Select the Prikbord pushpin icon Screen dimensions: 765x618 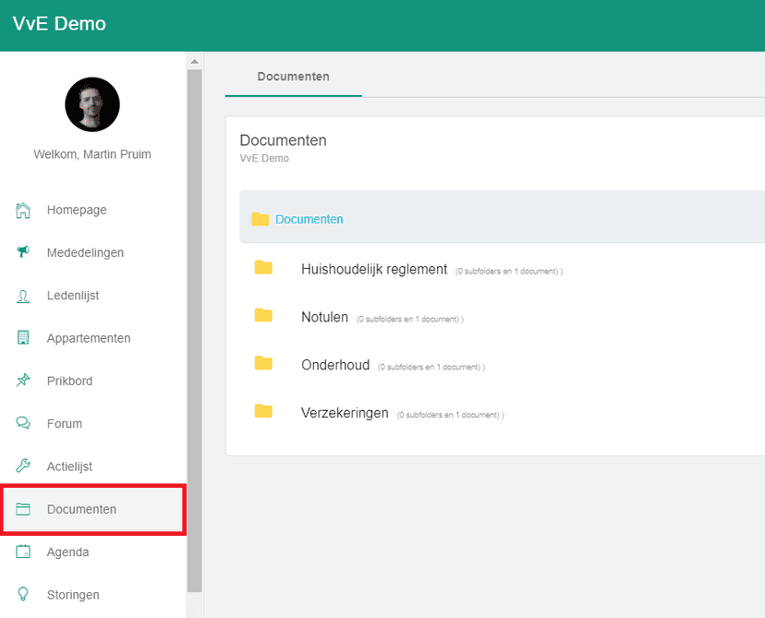[x=23, y=380]
